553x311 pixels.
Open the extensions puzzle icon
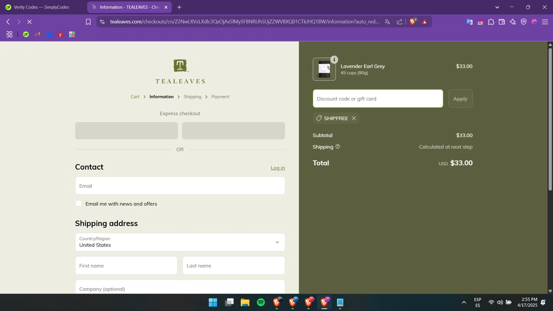(x=491, y=22)
